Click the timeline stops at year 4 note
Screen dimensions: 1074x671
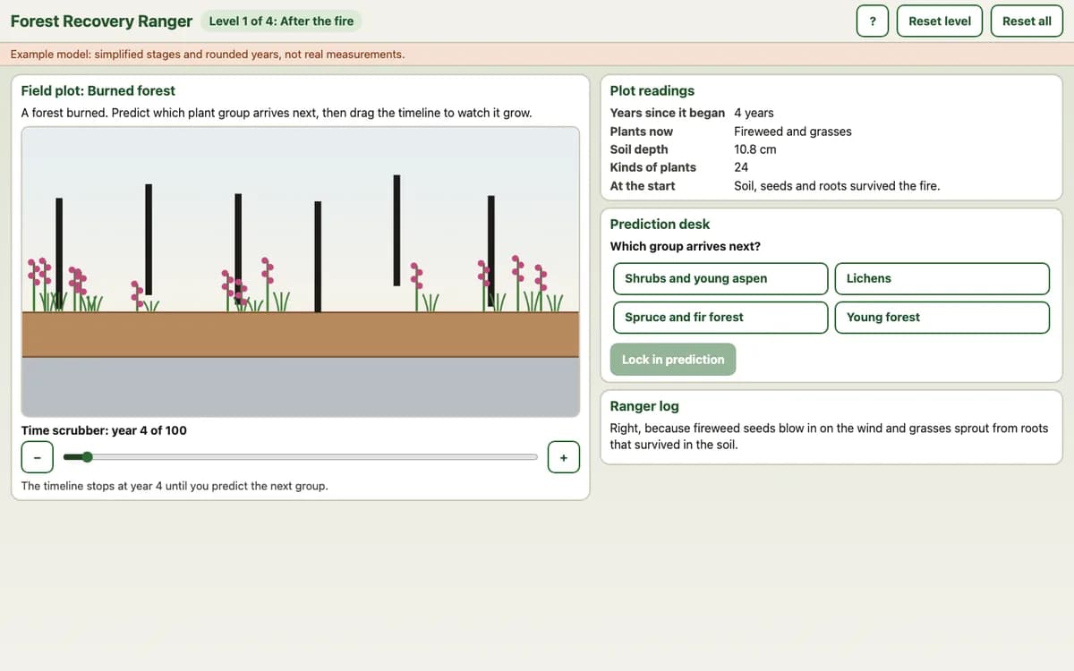175,486
